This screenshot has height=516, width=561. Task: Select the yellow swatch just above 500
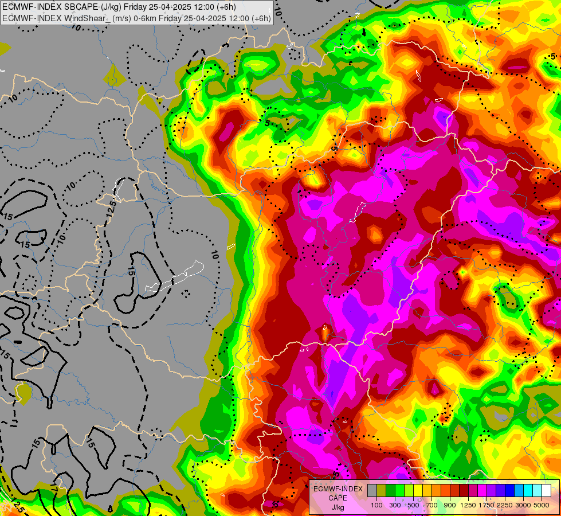[x=418, y=490]
